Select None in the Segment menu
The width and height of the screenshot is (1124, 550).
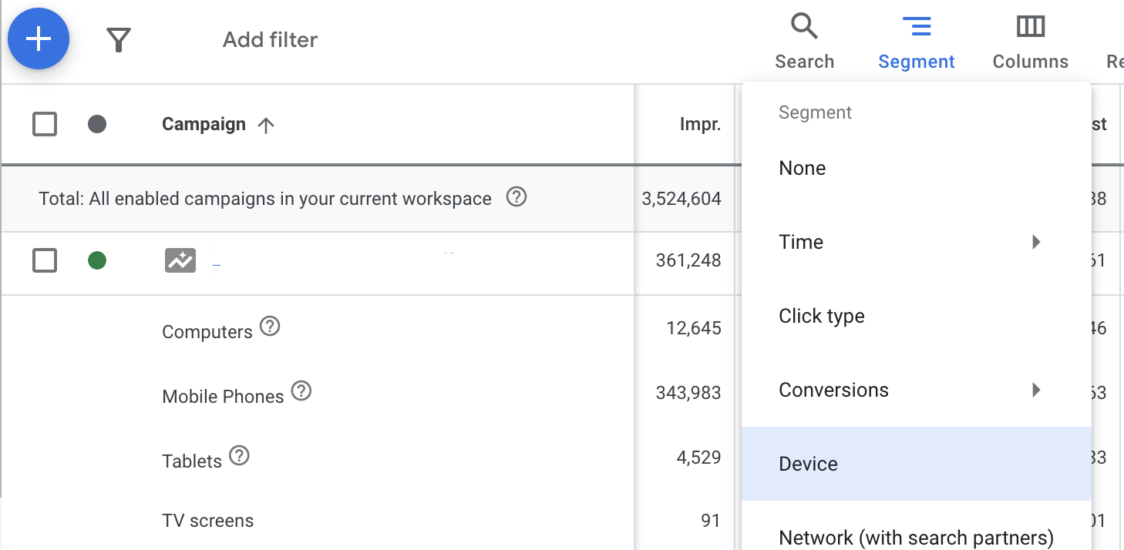[803, 168]
